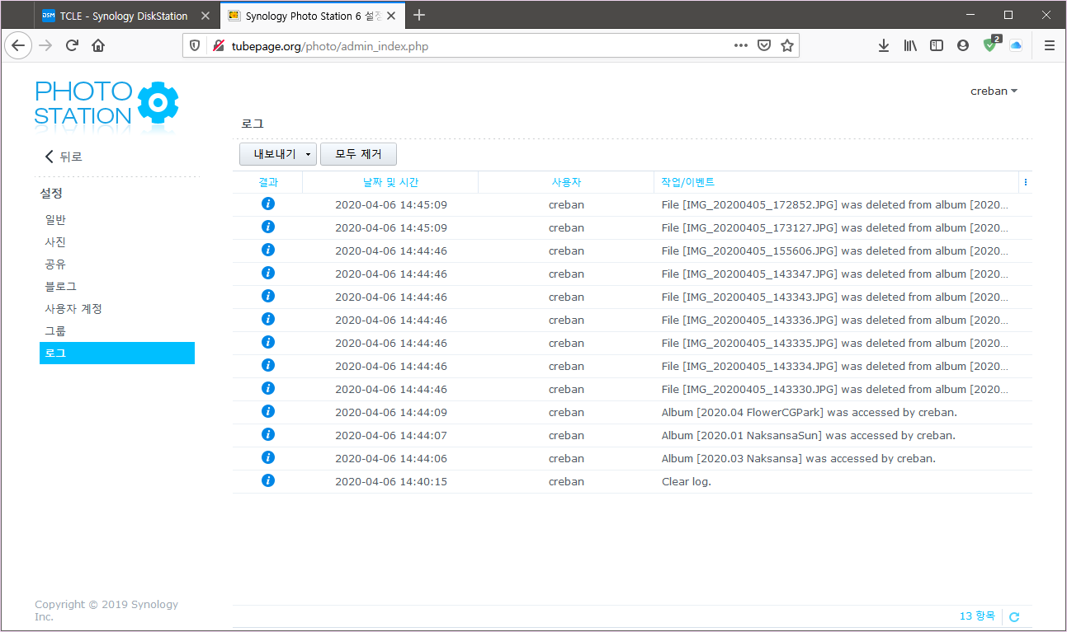
Task: Click 모두 제거 clear all button
Action: (358, 154)
